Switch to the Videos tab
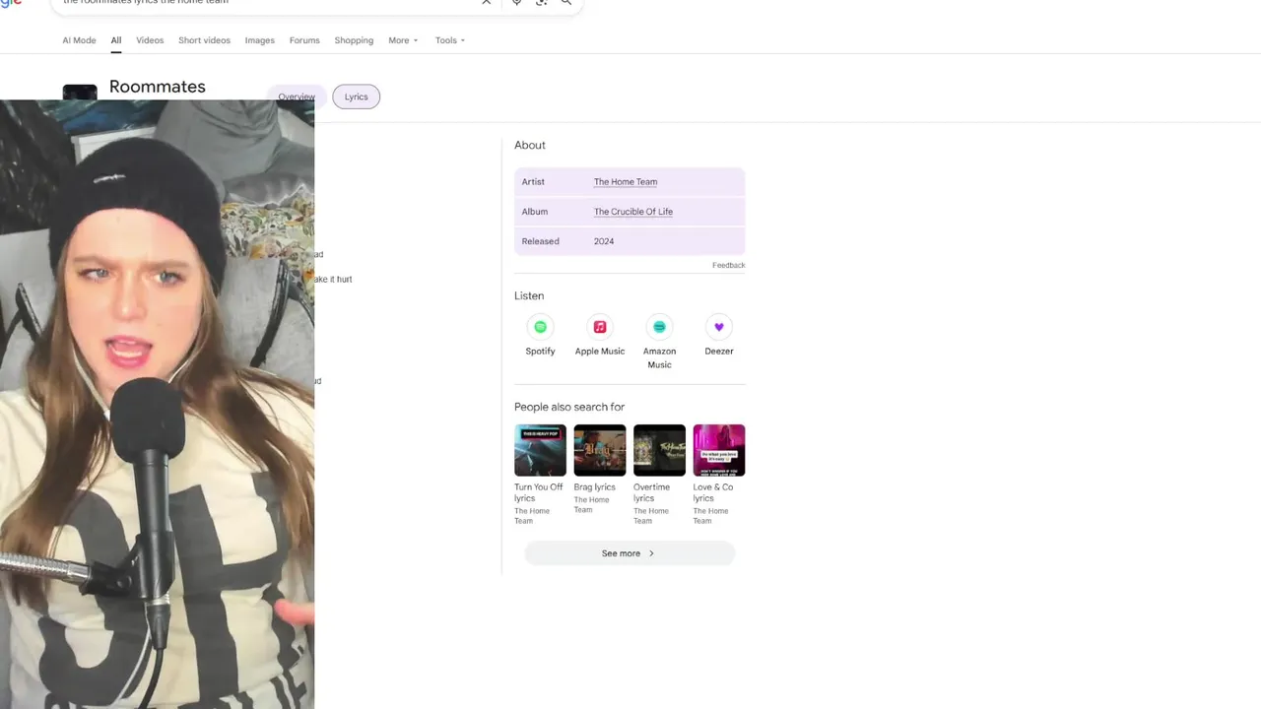 pos(150,40)
